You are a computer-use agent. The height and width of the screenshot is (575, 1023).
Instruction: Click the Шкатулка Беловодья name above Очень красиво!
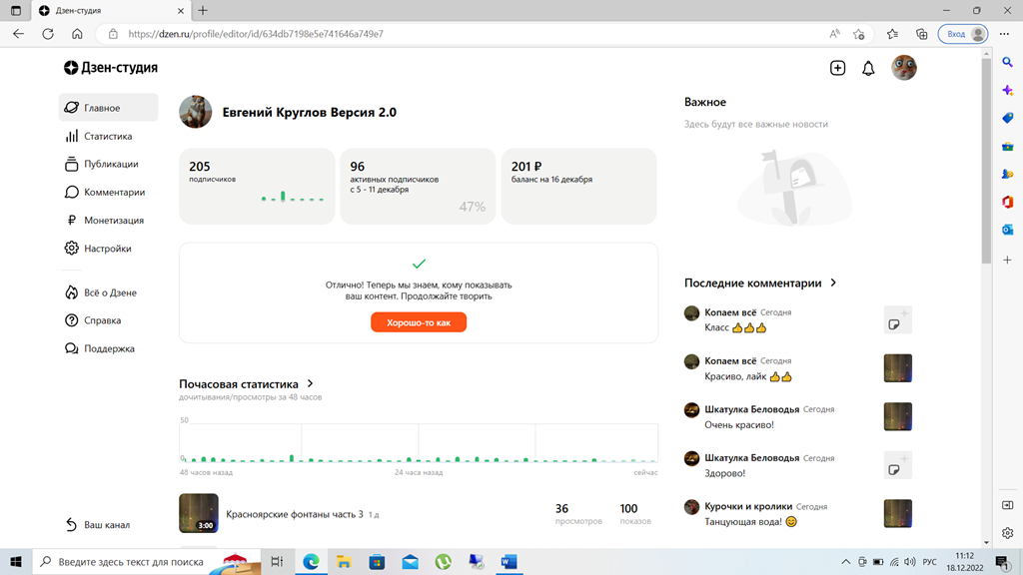[751, 409]
